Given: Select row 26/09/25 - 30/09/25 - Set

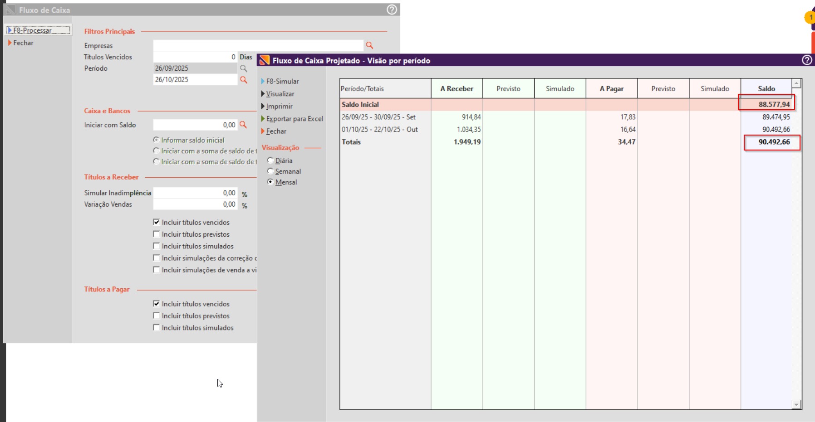Looking at the screenshot, I should [x=378, y=117].
